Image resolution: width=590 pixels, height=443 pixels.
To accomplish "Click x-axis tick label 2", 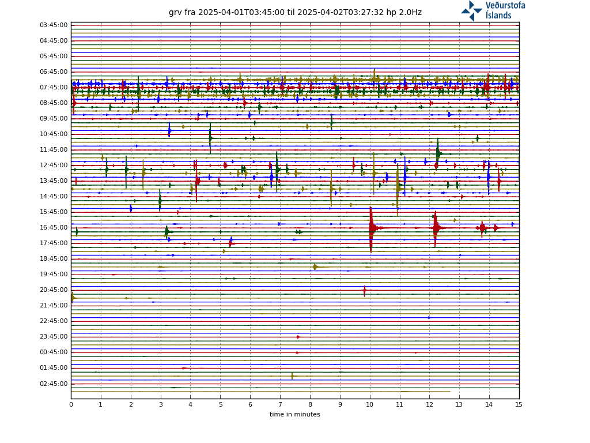I will tap(131, 404).
